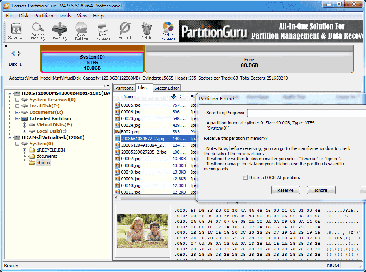This screenshot has height=272, width=366.
Task: Click the sort arrow column header
Action: tap(173, 96)
